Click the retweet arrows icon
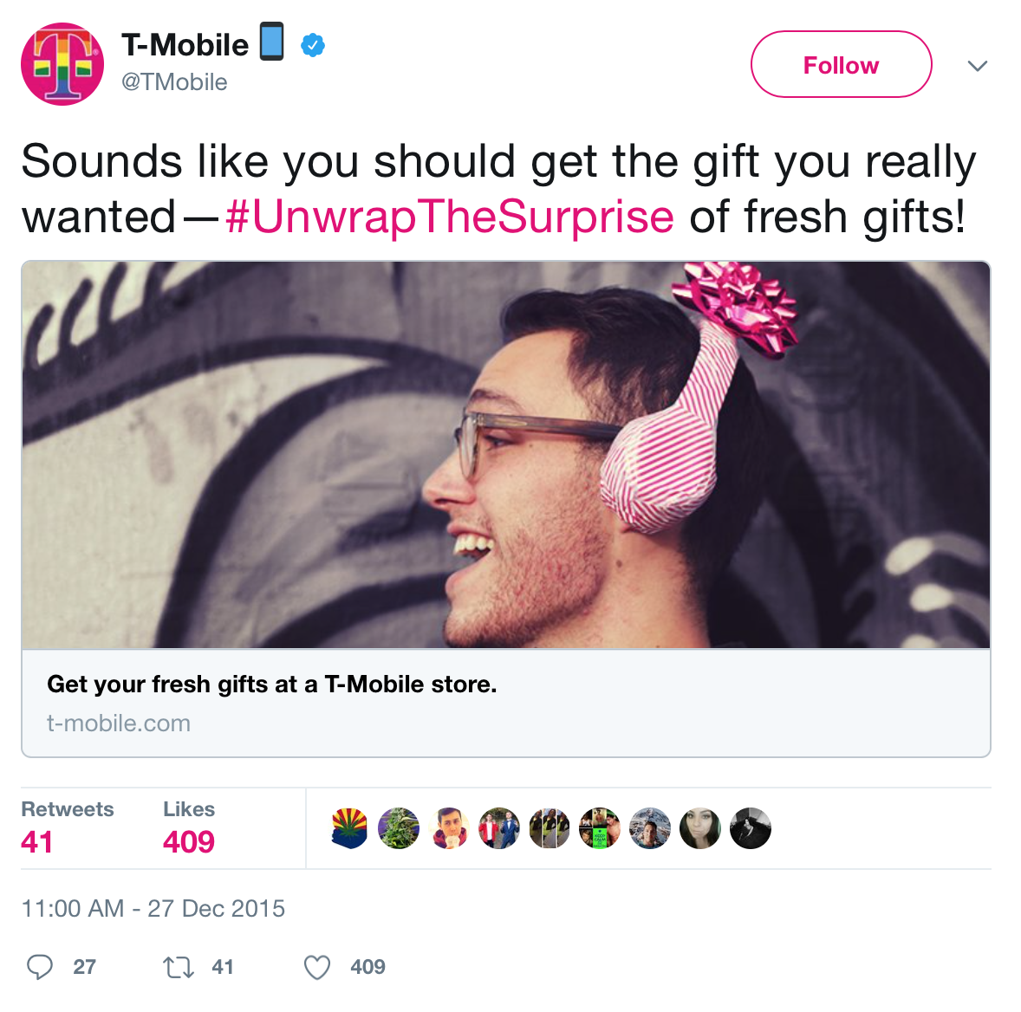 click(179, 967)
